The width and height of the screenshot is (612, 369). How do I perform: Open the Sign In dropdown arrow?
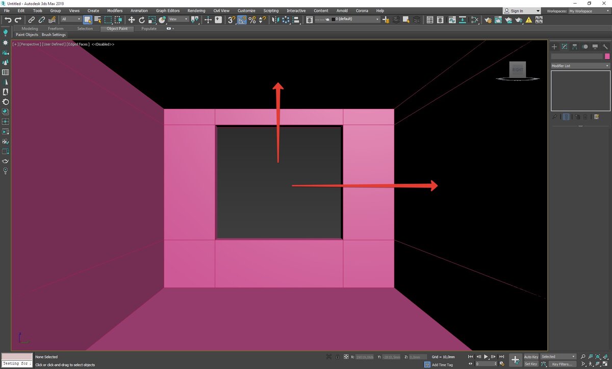coord(538,11)
